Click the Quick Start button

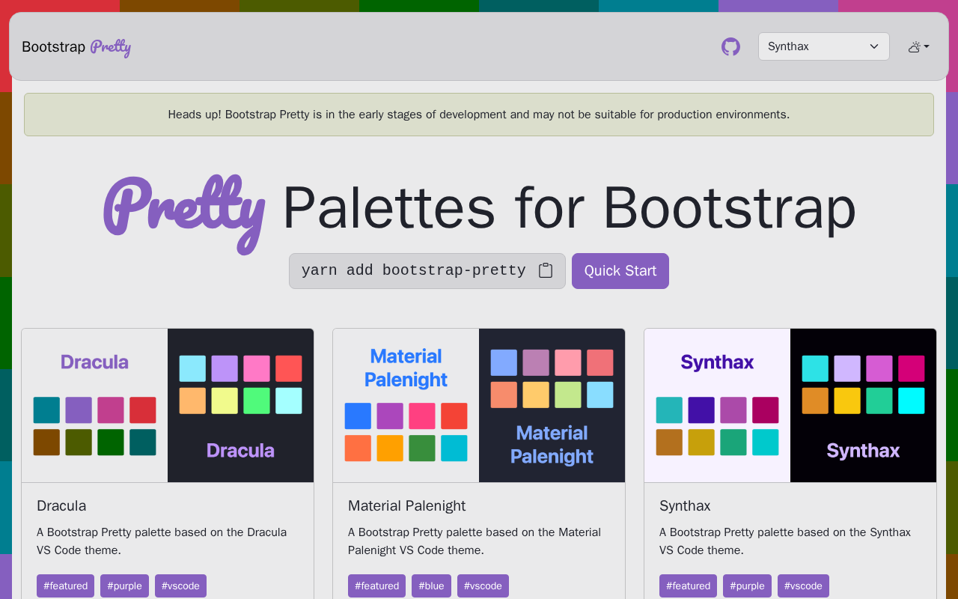click(x=620, y=271)
